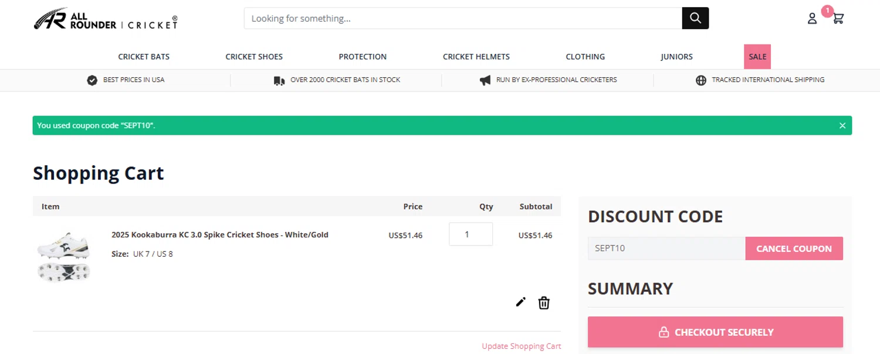Click Run By Ex-Professional Cricketers text
The width and height of the screenshot is (880, 354).
556,80
